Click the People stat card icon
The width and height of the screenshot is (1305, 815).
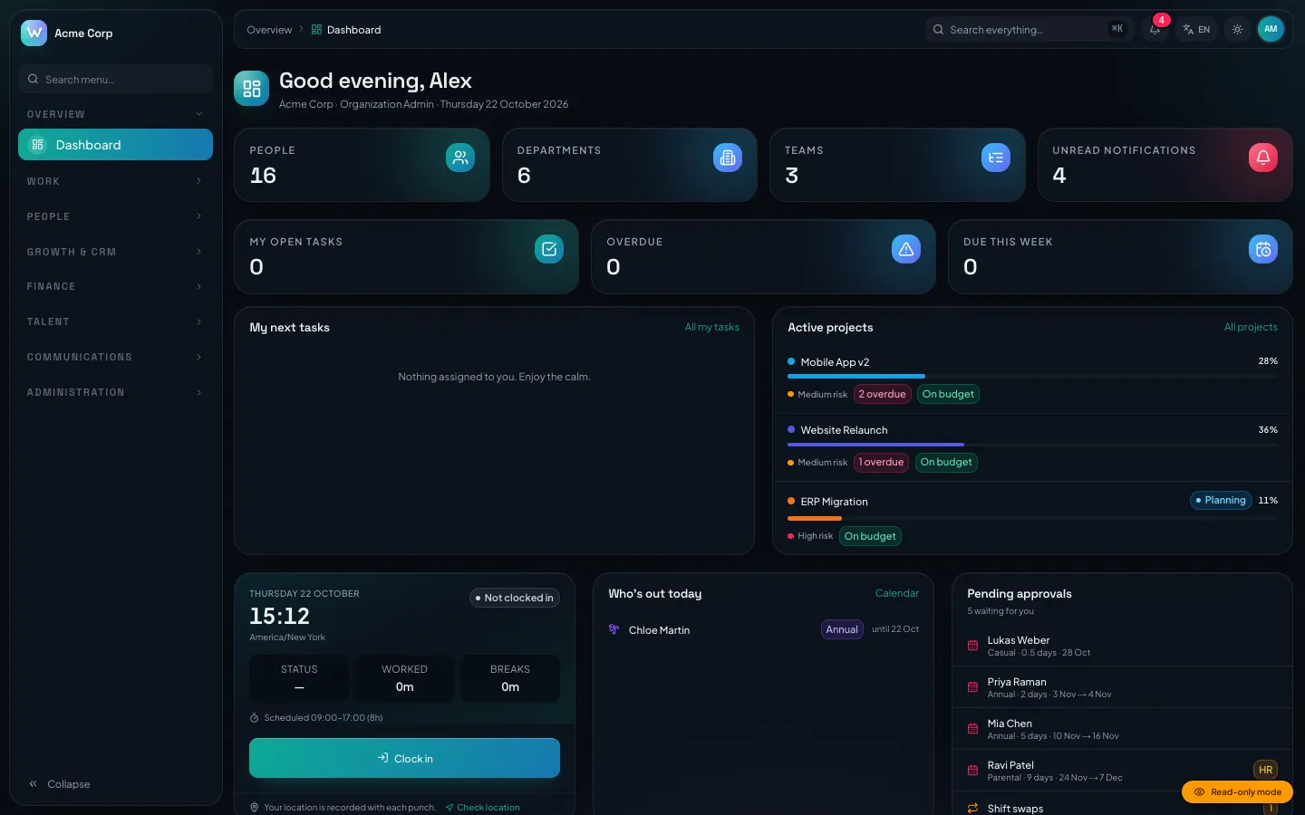click(460, 158)
